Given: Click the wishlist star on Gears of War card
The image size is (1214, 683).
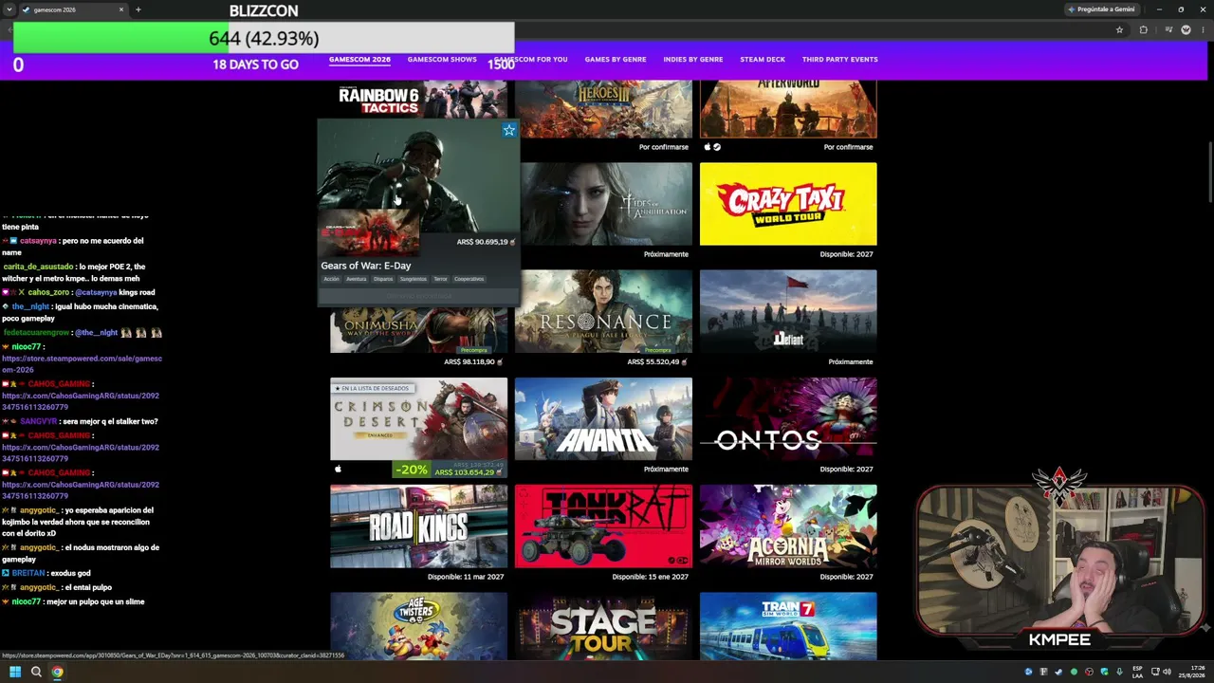Looking at the screenshot, I should coord(509,130).
